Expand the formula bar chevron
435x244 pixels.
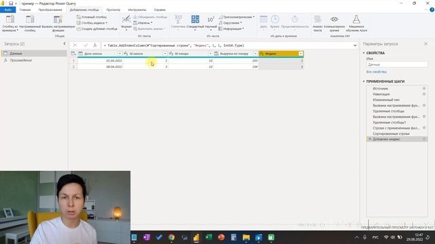pyautogui.click(x=355, y=45)
